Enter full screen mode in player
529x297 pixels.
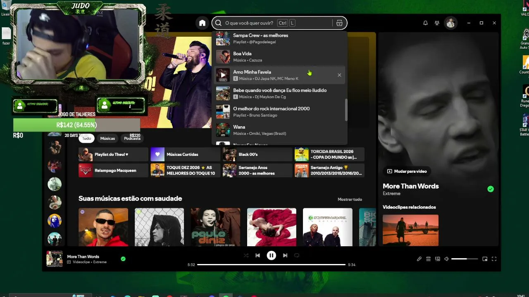[x=494, y=259]
